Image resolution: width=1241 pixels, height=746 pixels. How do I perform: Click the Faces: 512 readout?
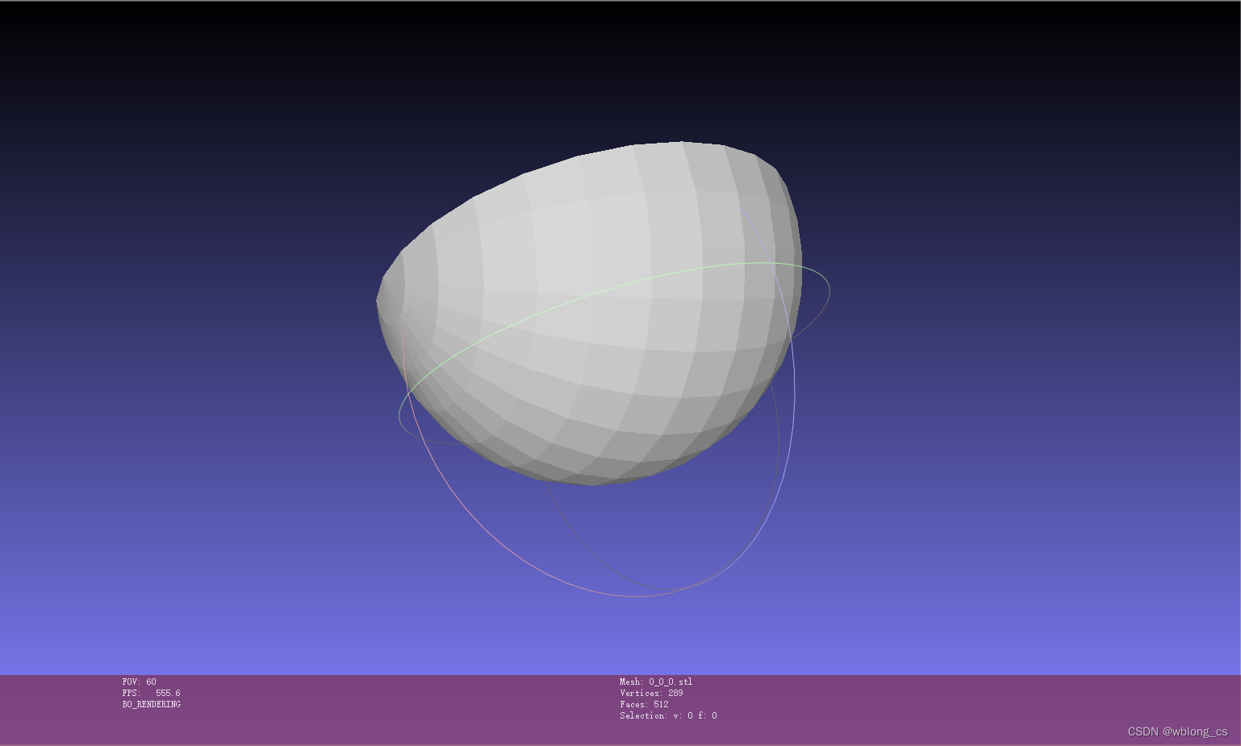tap(643, 704)
